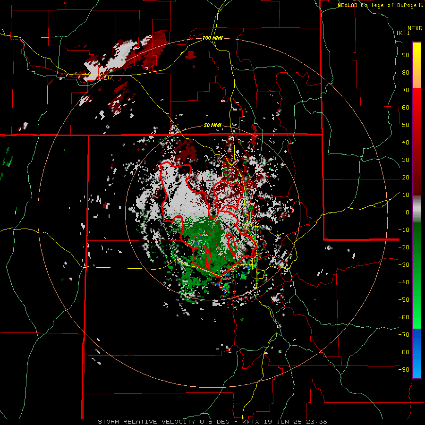Click the positive 60 scale value
This screenshot has height=425, width=425.
(x=406, y=107)
